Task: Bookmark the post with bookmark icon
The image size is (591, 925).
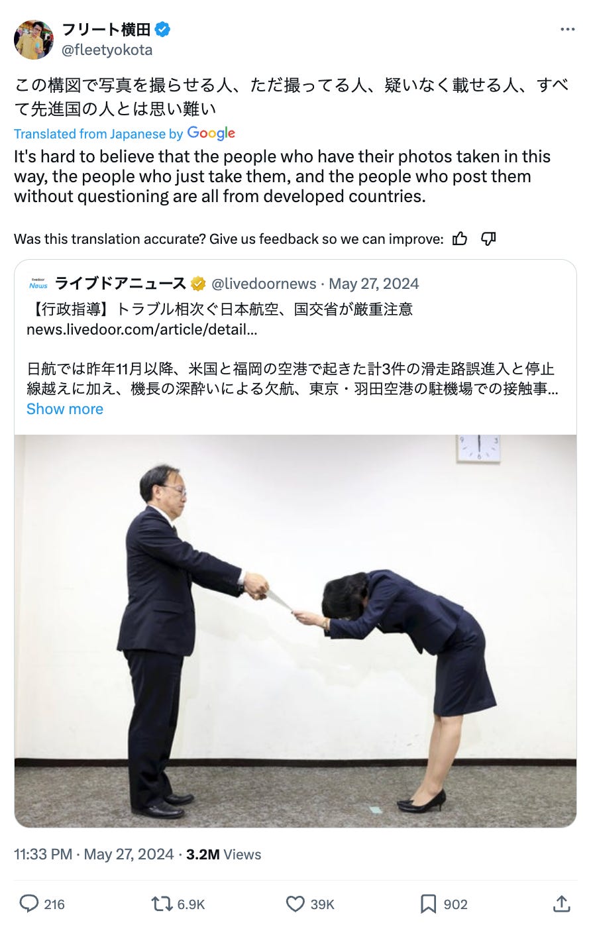Action: (x=428, y=904)
